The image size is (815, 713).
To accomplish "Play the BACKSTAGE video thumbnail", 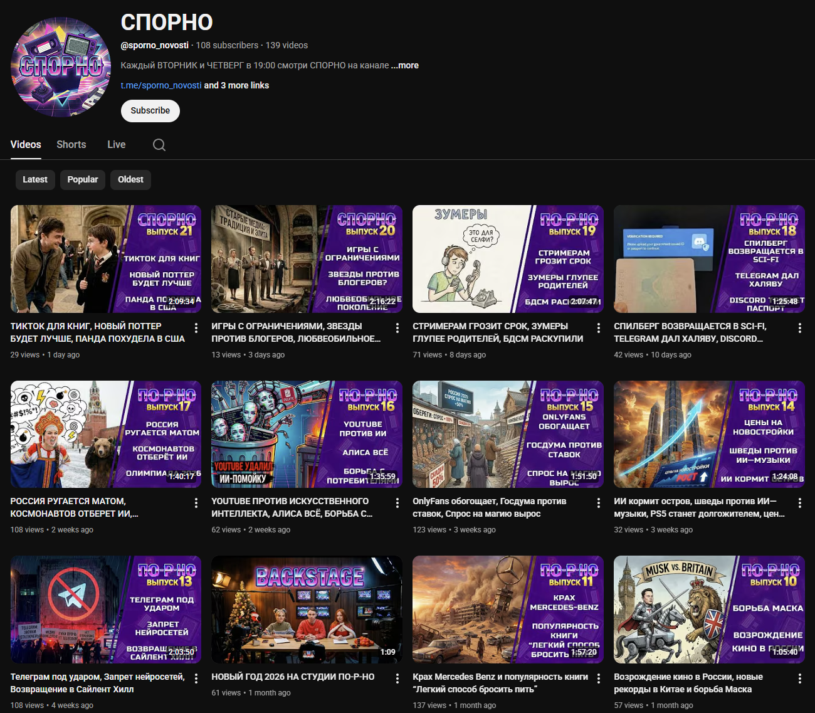I will coord(307,610).
